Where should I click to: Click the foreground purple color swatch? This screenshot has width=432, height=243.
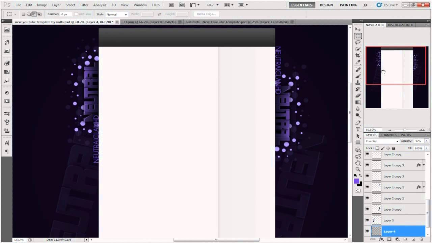356,181
